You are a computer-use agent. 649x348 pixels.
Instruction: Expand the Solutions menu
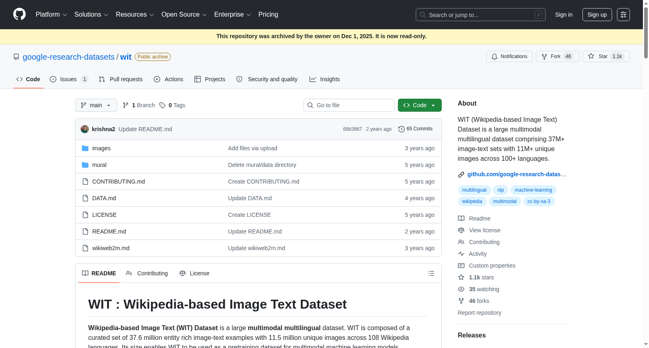(91, 15)
